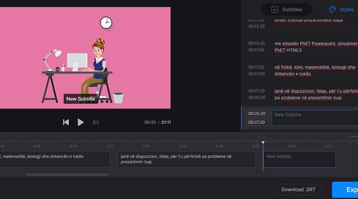The width and height of the screenshot is (358, 199).
Task: Click the Styles palette icon
Action: click(x=333, y=10)
